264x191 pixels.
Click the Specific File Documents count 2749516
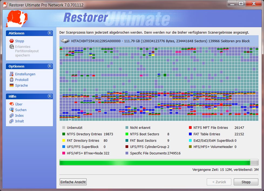coord(174,153)
